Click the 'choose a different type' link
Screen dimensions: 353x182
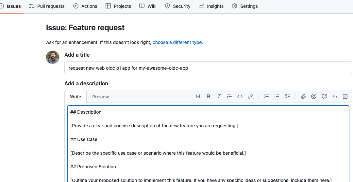(x=177, y=42)
